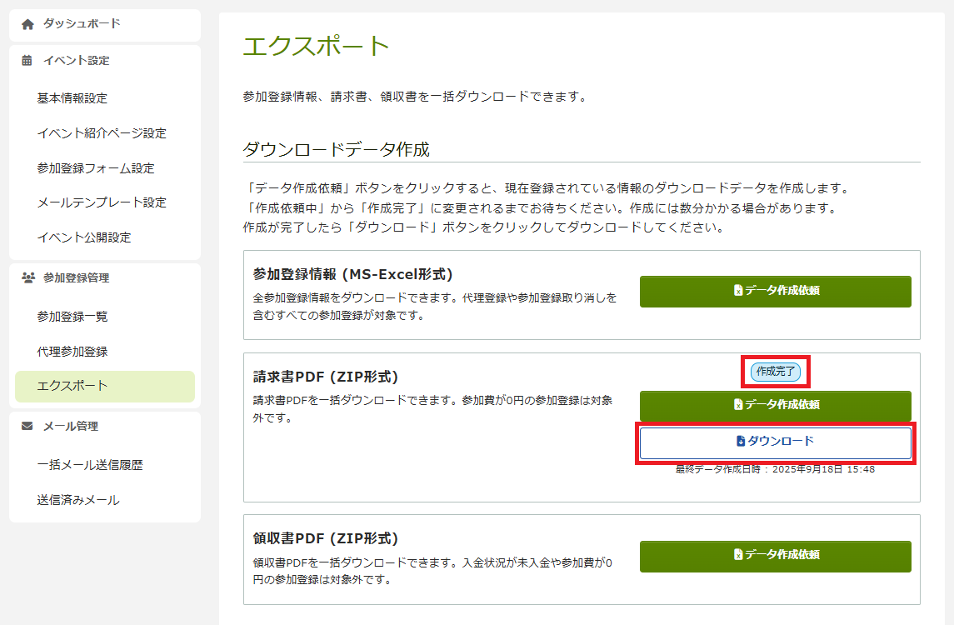Select the highlighted エクスポート menu item
This screenshot has height=625, width=954.
coord(72,386)
